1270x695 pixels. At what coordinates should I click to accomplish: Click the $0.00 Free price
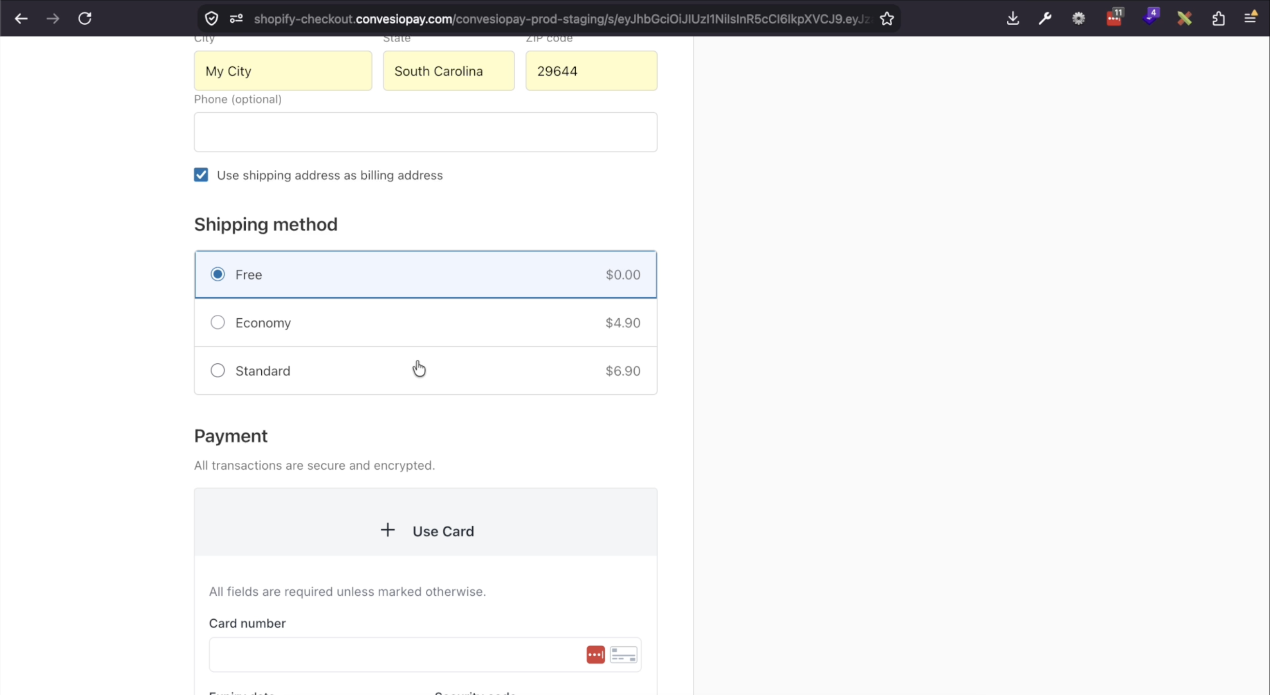click(623, 275)
